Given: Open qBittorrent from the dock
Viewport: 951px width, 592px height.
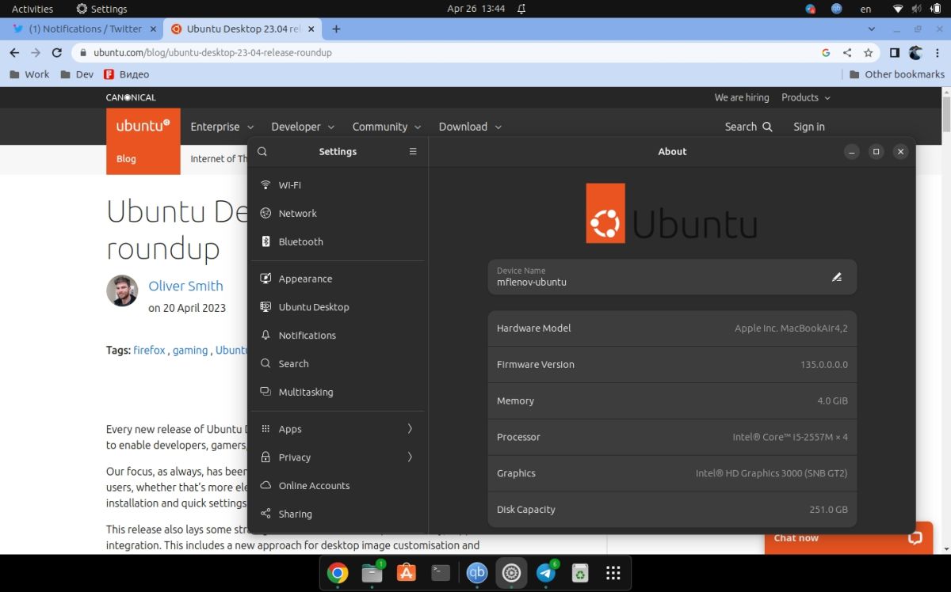Looking at the screenshot, I should point(476,573).
